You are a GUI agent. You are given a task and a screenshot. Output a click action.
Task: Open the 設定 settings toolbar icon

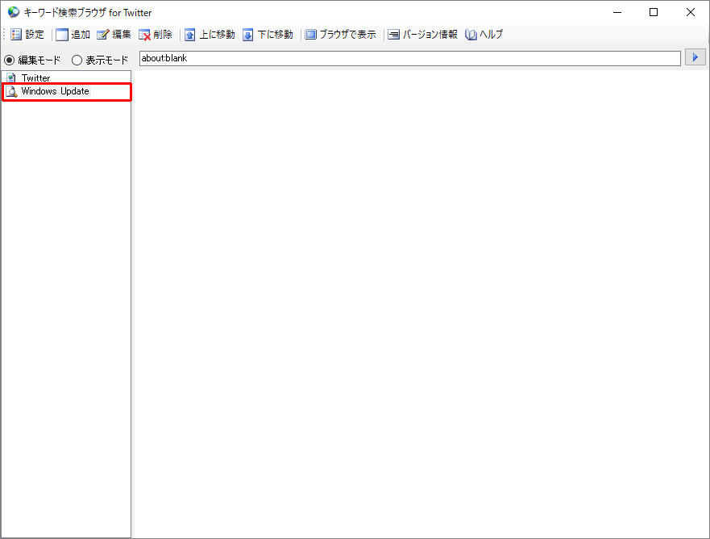tap(16, 35)
